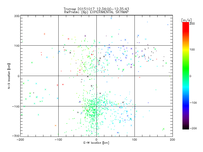Viewport: 203px width, 152px height.
Task: Click the colorbar label 200 at top
Action: 192,24
